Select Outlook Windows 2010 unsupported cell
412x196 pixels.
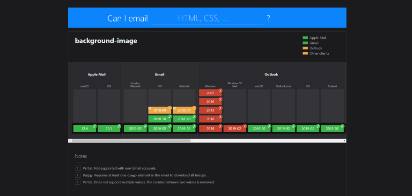(x=210, y=102)
